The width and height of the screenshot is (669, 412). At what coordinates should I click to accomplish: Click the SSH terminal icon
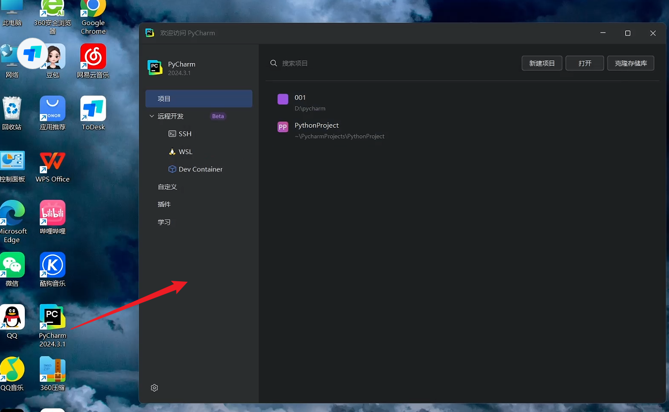point(172,134)
